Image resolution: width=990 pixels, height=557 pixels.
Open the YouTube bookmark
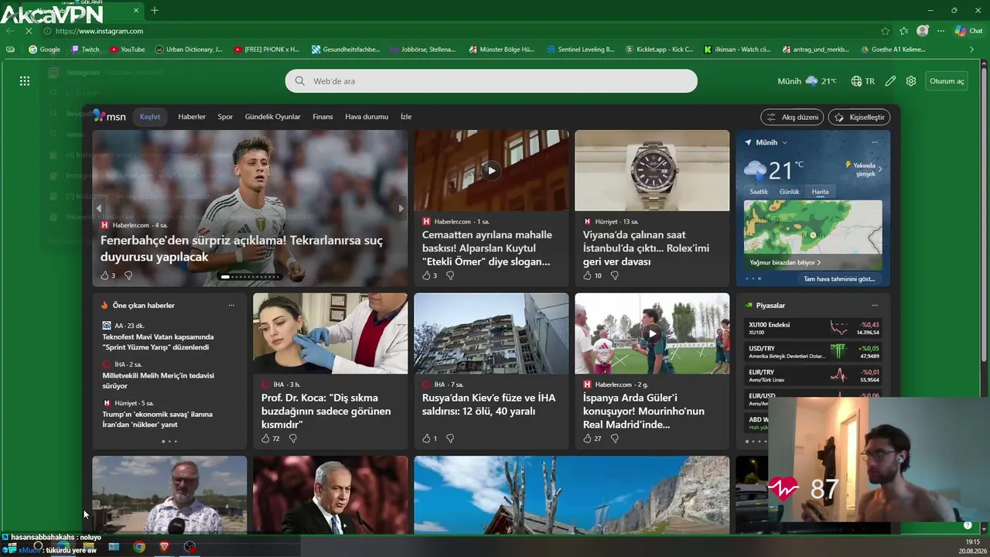[x=127, y=50]
